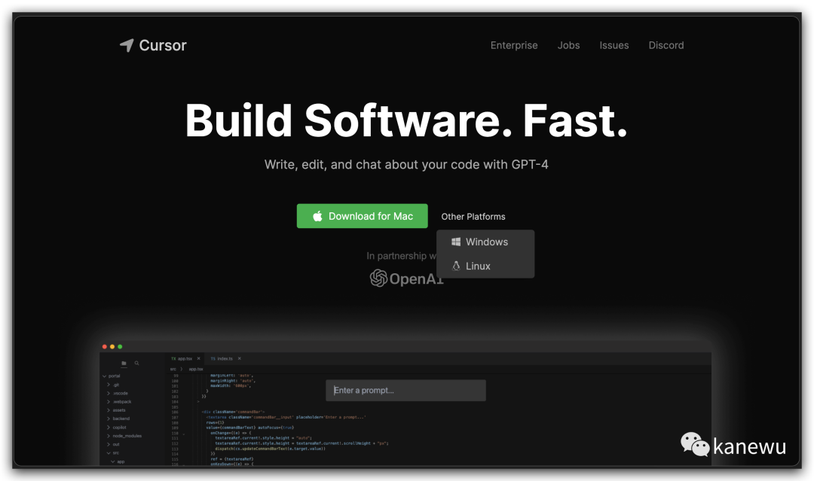The height and width of the screenshot is (481, 814).
Task: Open the file explorer folder icon in editor
Action: coord(124,364)
